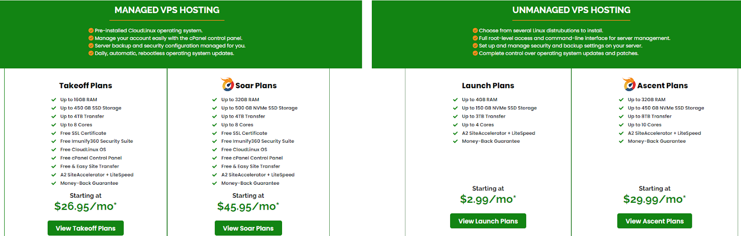Click the checkmark beside Up to 4GB RAM

pyautogui.click(x=455, y=100)
